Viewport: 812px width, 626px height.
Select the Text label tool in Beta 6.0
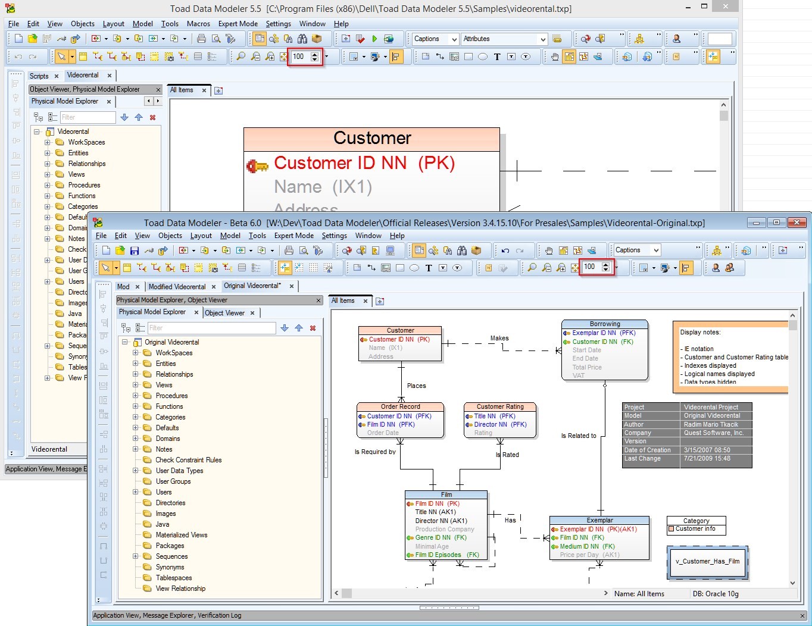pyautogui.click(x=429, y=268)
